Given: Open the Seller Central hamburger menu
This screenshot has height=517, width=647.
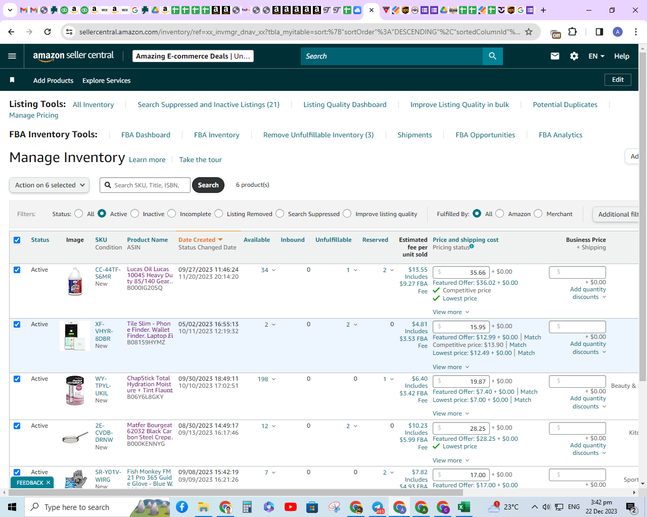Looking at the screenshot, I should click(12, 56).
